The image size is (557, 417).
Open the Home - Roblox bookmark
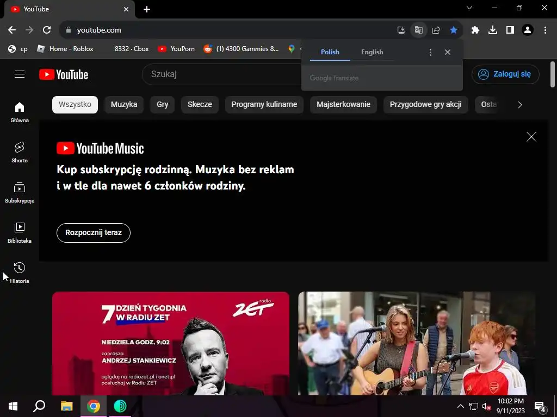tap(65, 49)
